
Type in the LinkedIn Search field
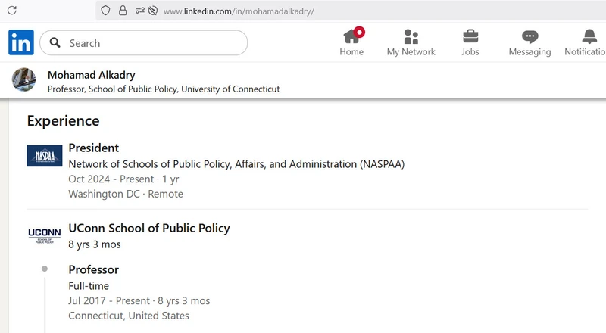click(151, 43)
